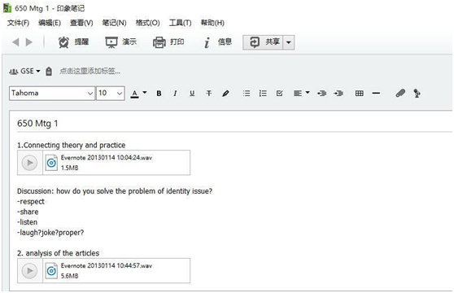
Task: Open the Tahoma font dropdown
Action: pos(52,94)
